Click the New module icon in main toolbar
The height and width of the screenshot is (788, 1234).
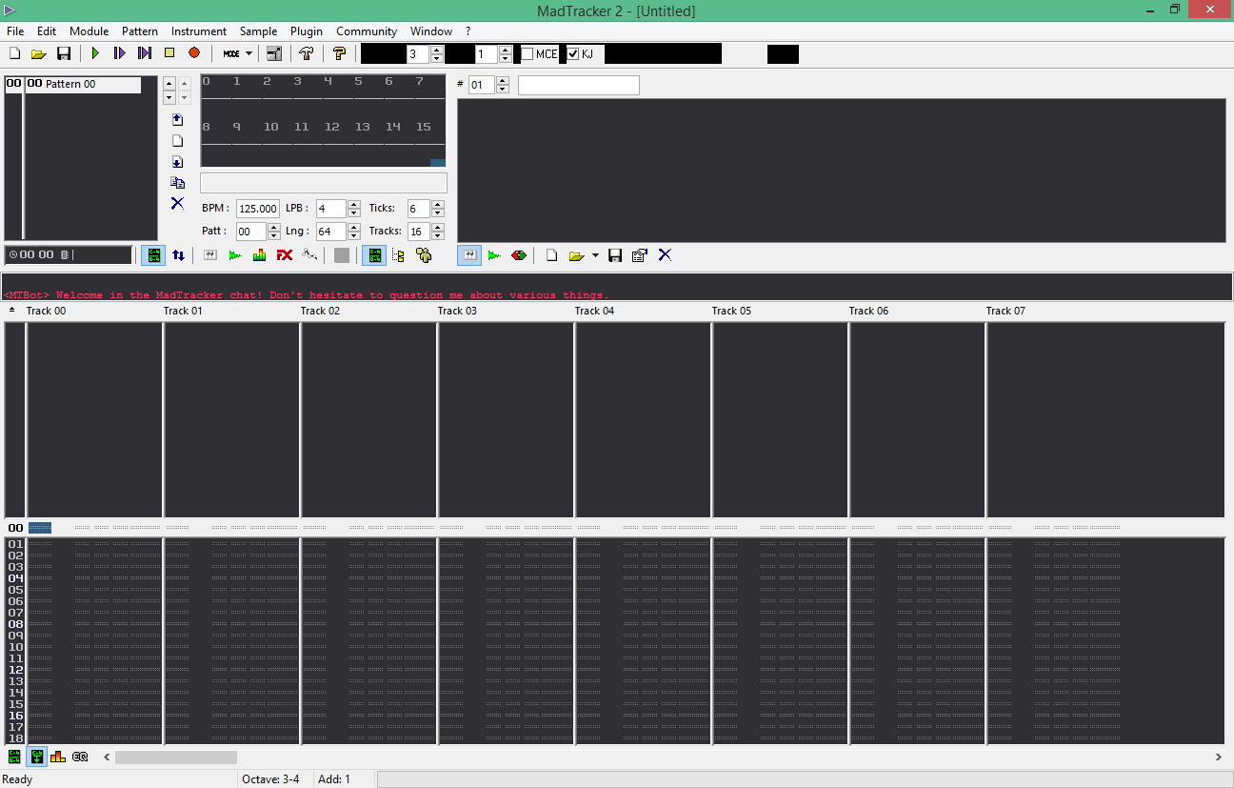coord(14,53)
